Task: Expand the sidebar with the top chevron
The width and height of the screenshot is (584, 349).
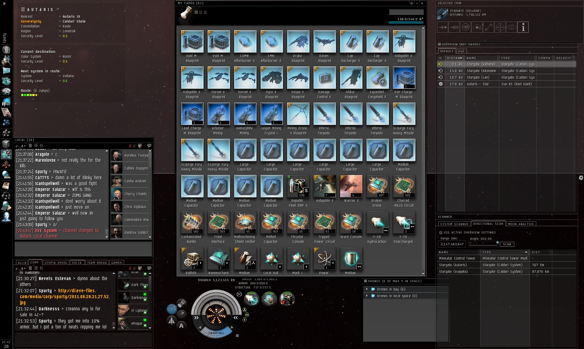Action: [x=5, y=4]
